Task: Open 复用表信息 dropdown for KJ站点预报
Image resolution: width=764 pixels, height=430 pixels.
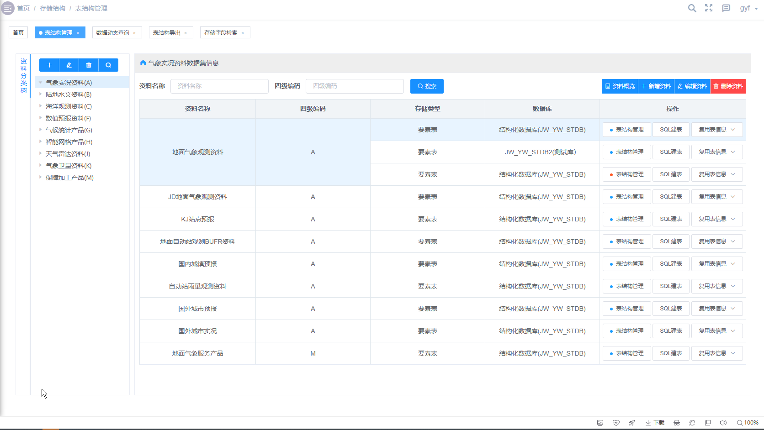Action: [717, 219]
